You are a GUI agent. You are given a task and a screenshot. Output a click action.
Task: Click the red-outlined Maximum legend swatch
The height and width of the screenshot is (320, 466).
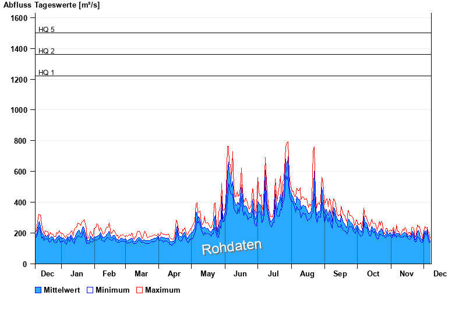[139, 290]
